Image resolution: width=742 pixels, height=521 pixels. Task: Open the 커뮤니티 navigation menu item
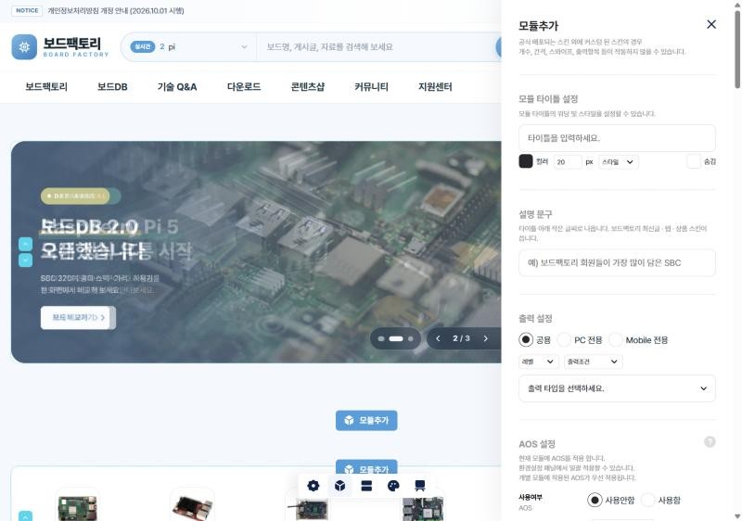(372, 87)
